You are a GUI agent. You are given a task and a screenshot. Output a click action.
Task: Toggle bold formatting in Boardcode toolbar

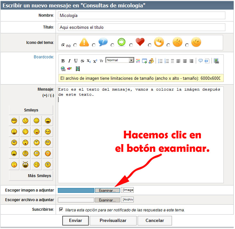(x=63, y=61)
